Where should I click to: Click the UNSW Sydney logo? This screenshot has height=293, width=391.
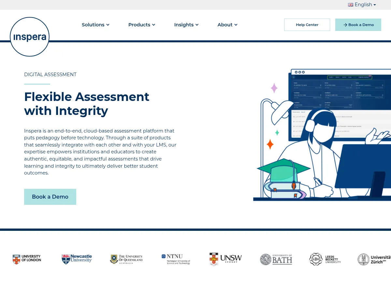225,259
